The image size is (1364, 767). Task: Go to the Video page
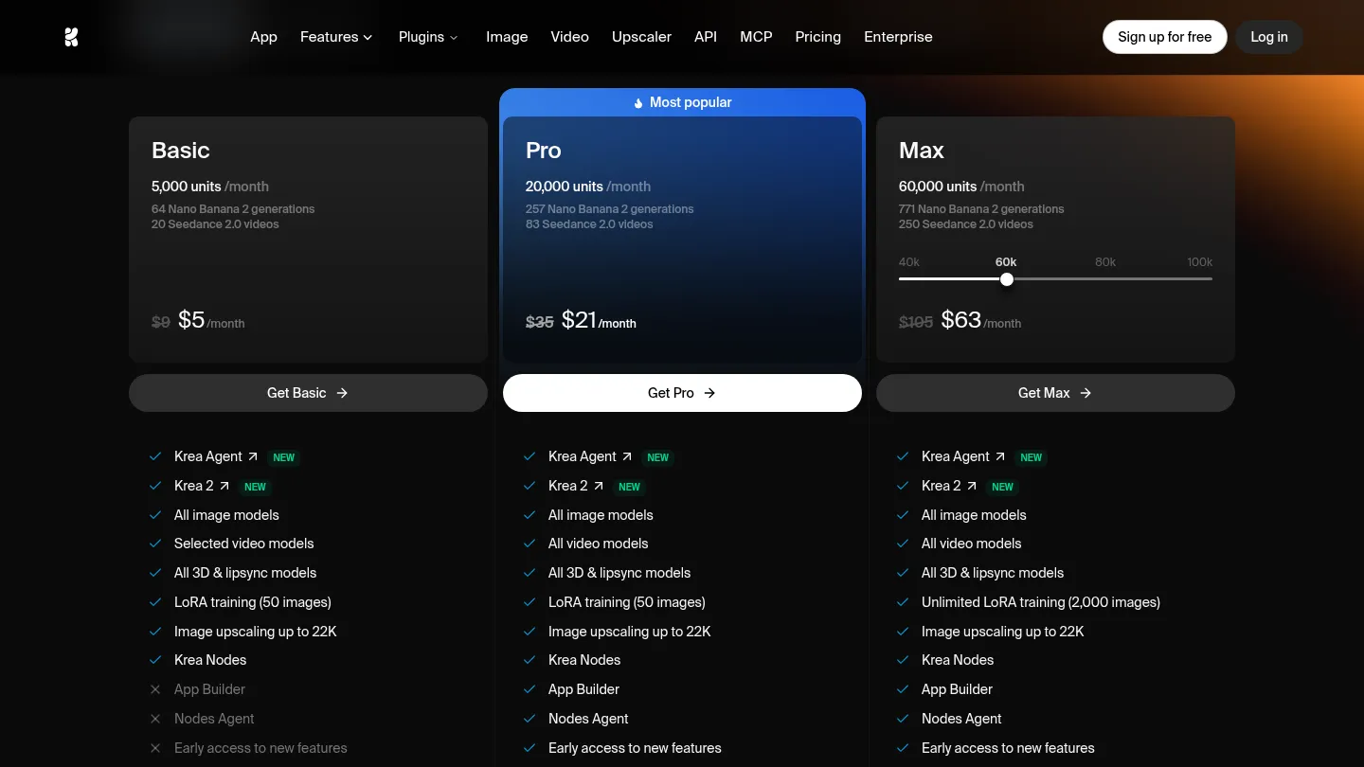[x=569, y=37]
